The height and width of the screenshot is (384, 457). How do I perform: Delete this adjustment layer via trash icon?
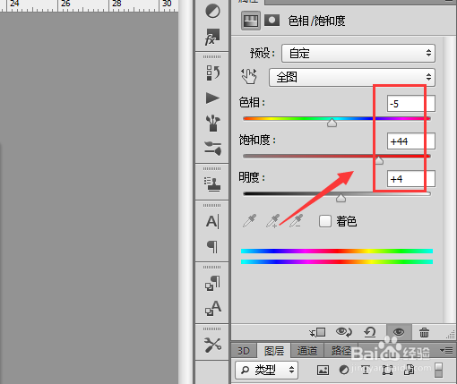(x=424, y=332)
